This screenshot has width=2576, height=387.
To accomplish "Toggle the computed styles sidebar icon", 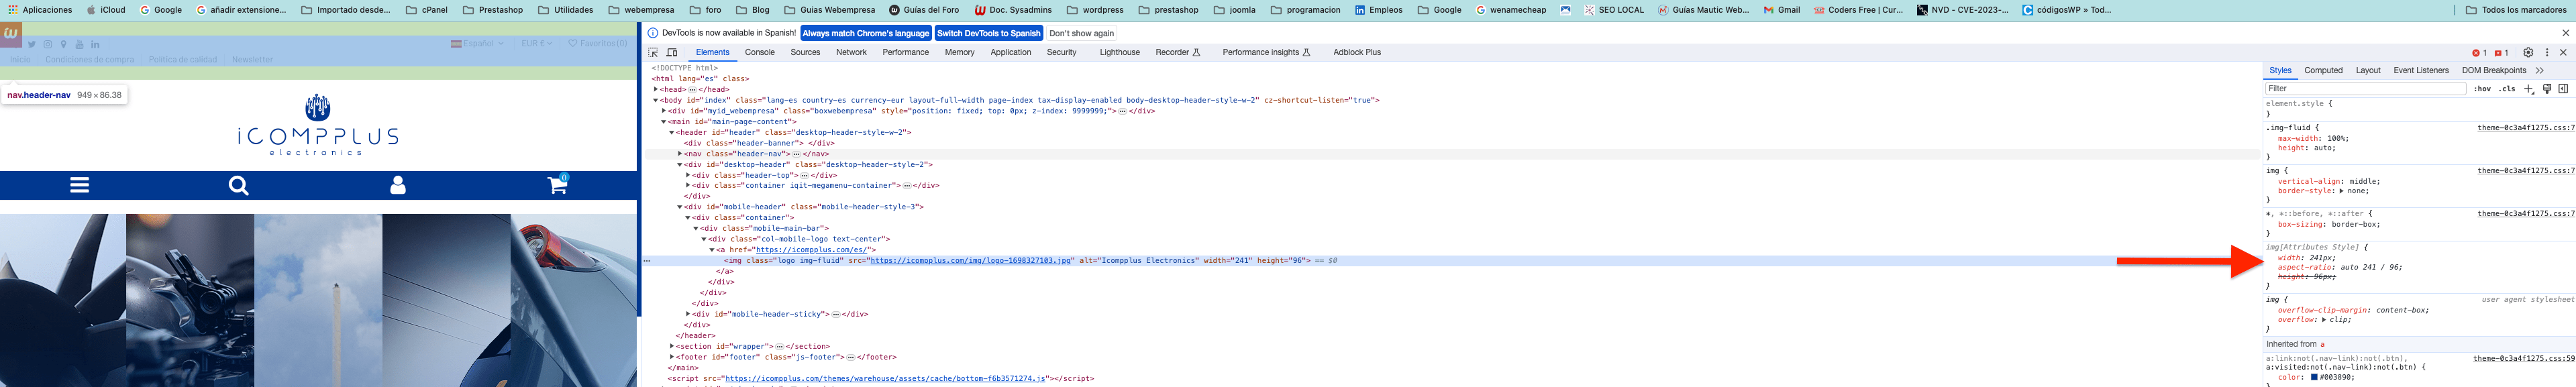I will 2563,89.
